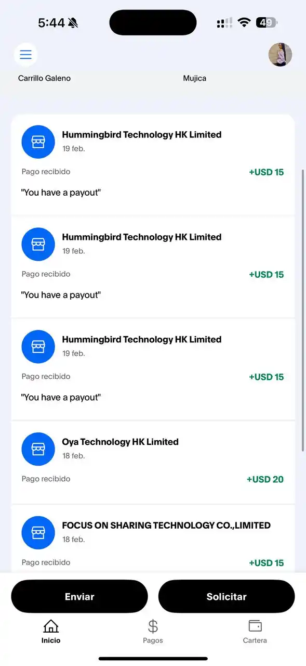Select the Mujica contact

click(195, 78)
